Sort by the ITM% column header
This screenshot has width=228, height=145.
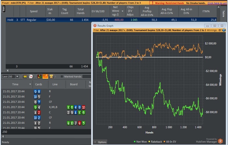coord(206,11)
